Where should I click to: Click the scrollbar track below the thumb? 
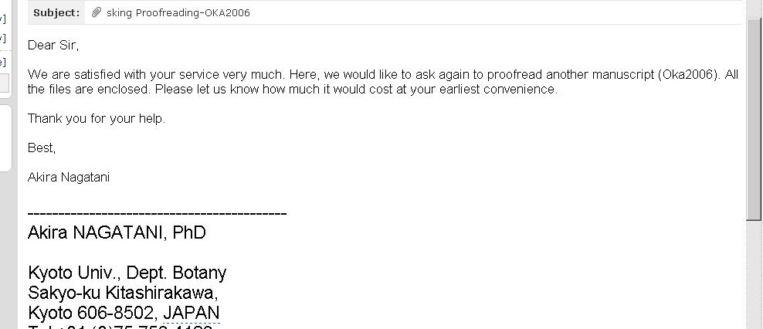[755, 275]
